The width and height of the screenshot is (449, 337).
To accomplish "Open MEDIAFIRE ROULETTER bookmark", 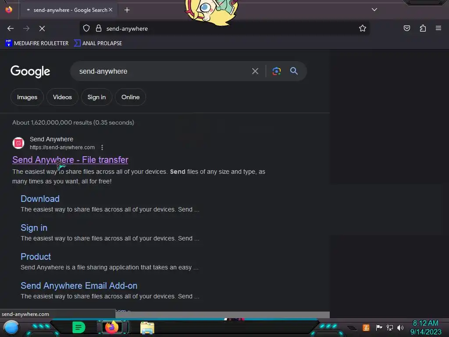I will click(x=37, y=43).
